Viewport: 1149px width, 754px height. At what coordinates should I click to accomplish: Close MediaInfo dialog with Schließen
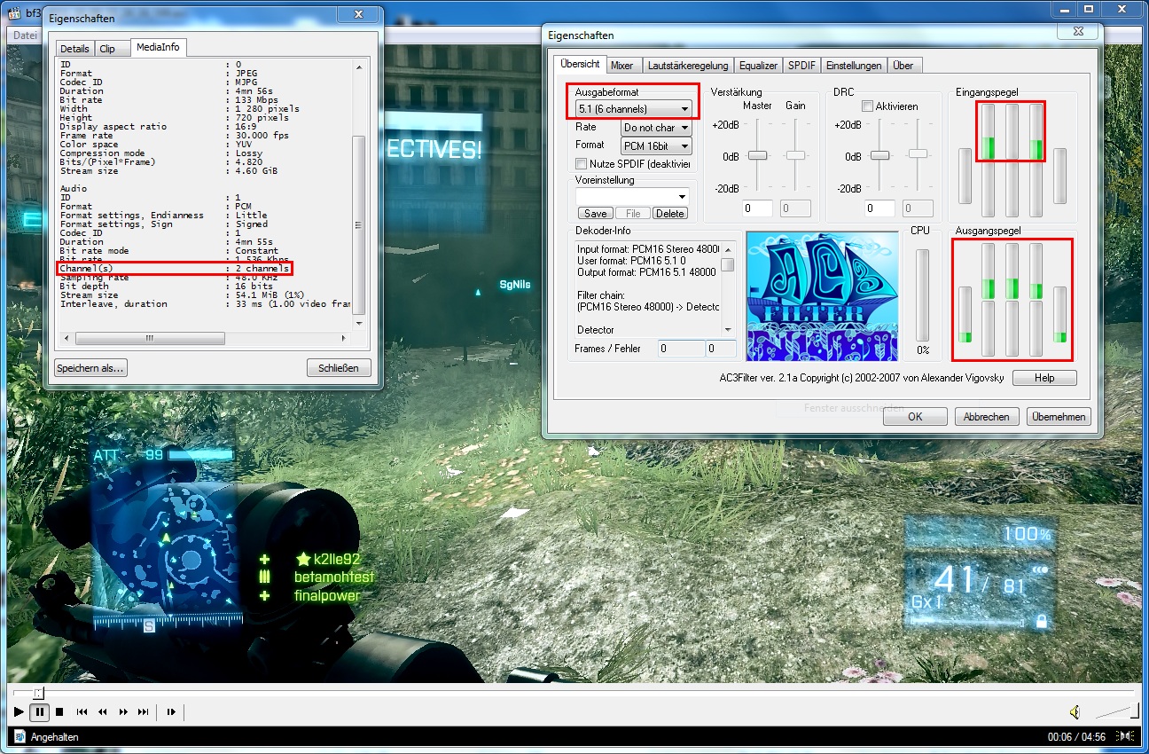[x=339, y=368]
